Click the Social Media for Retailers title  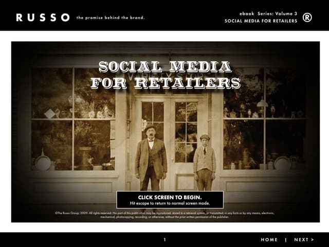click(x=164, y=74)
